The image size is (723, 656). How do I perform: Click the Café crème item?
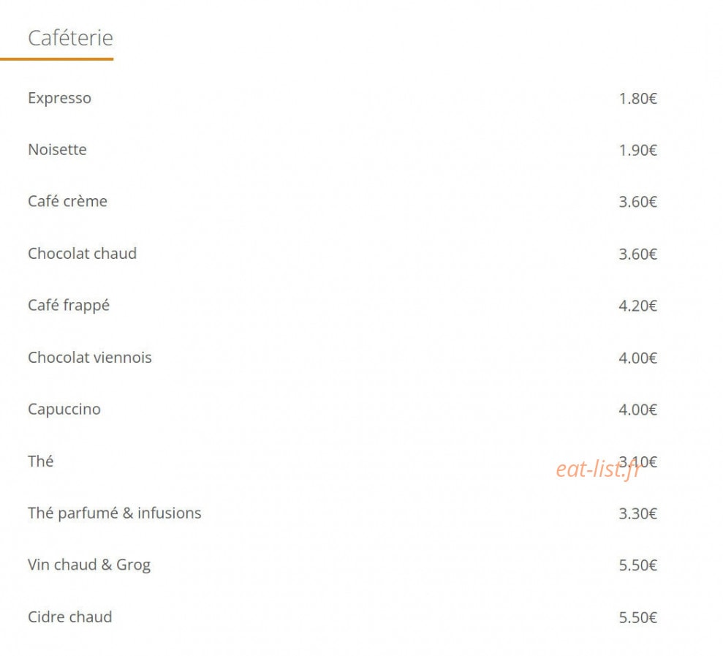click(x=67, y=201)
